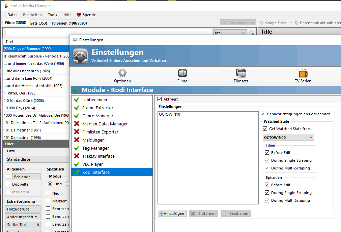Toggle the Aktiviert checkbox
Screen dimensions: 341x232
[x=160, y=99]
